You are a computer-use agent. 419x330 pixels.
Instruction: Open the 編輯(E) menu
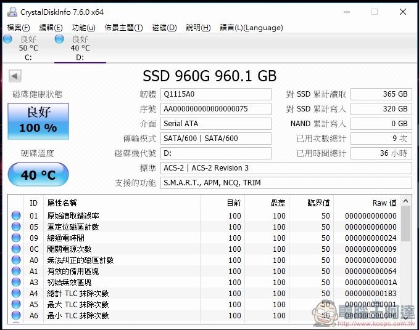click(51, 28)
